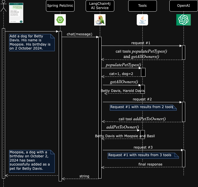Viewport: 198px width, 187px height.
Task: Click the 'Betty Davis, Harold Davis' label
Action: (123, 91)
